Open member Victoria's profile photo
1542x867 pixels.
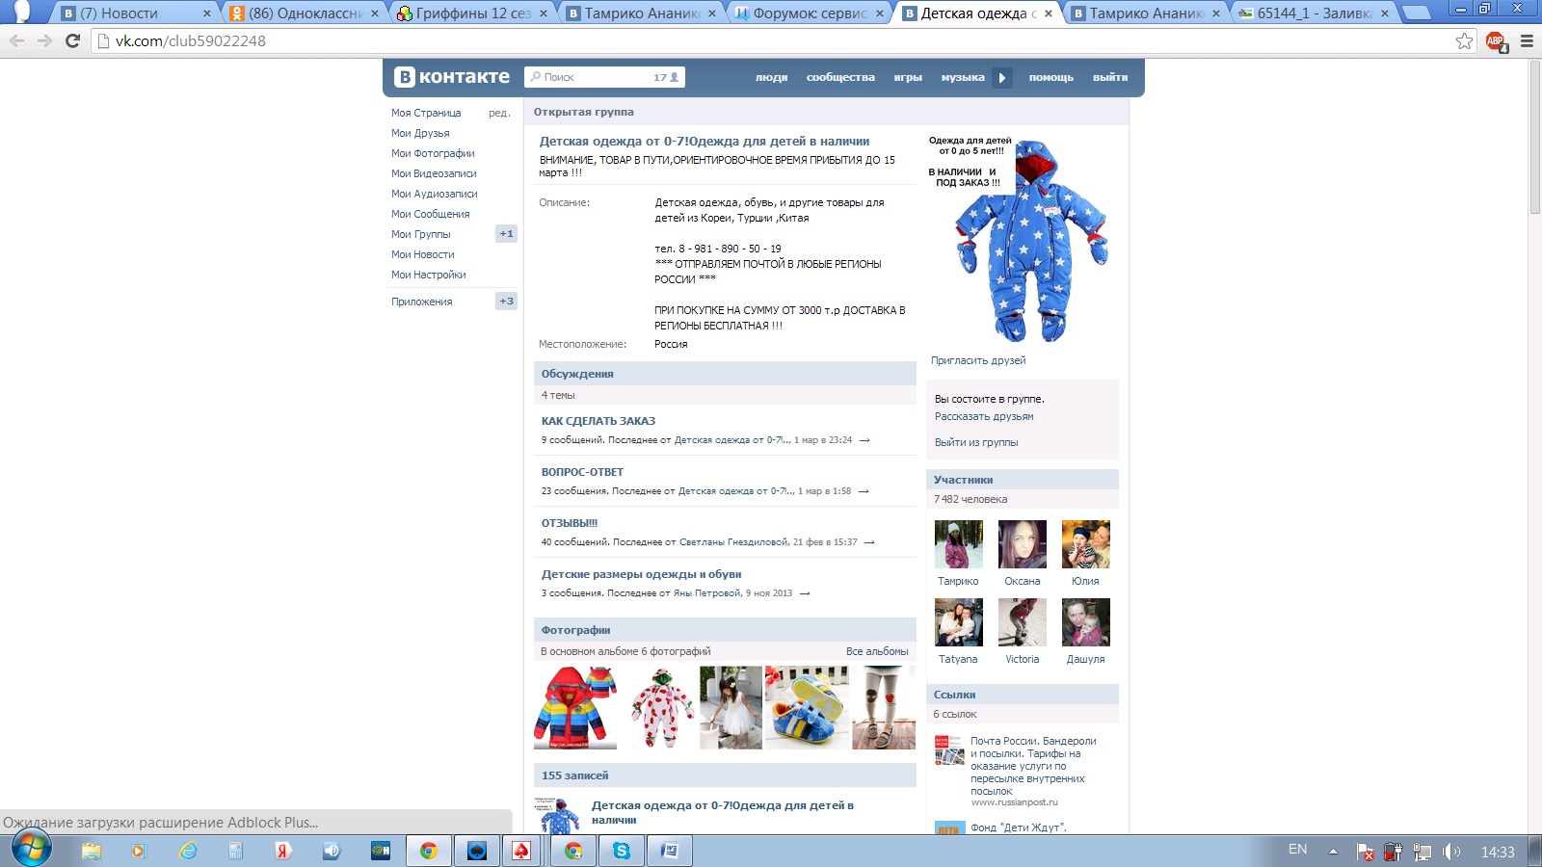pyautogui.click(x=1023, y=622)
